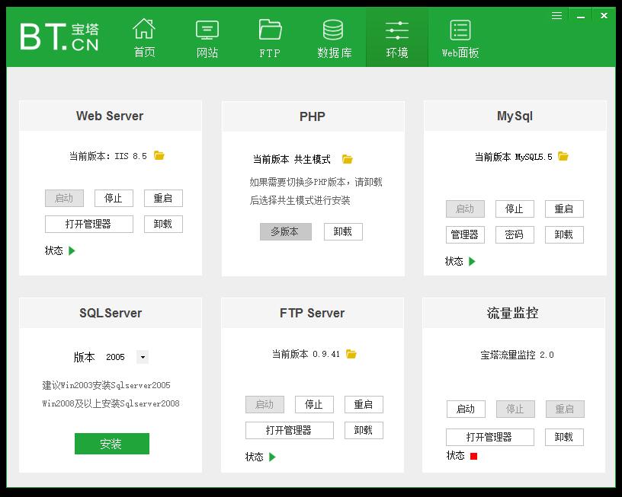Restart the Web Server with 重启
This screenshot has height=497, width=622.
(163, 198)
